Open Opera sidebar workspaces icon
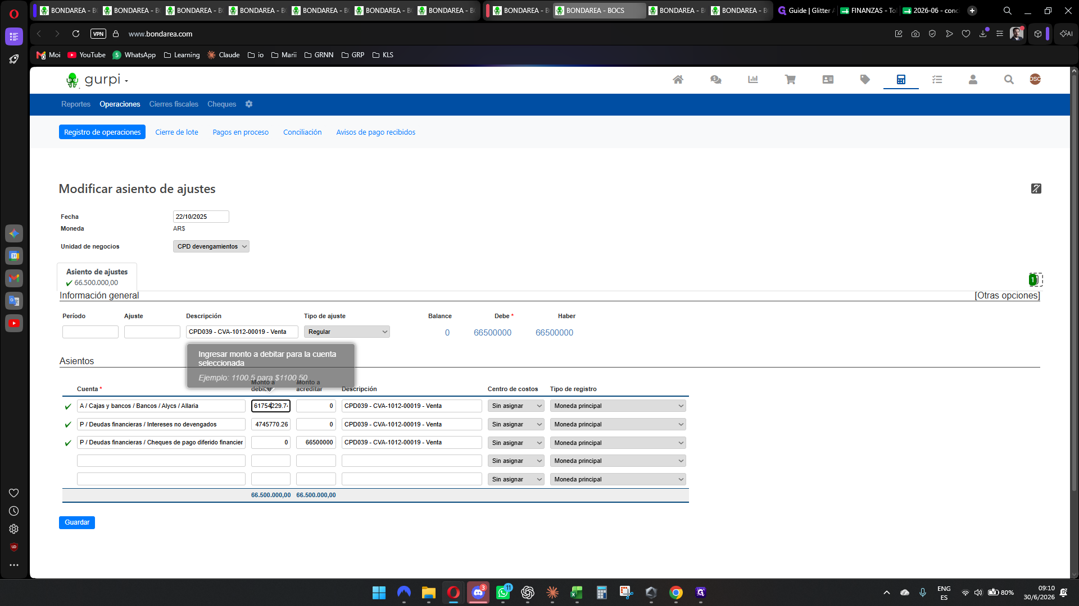 (14, 36)
